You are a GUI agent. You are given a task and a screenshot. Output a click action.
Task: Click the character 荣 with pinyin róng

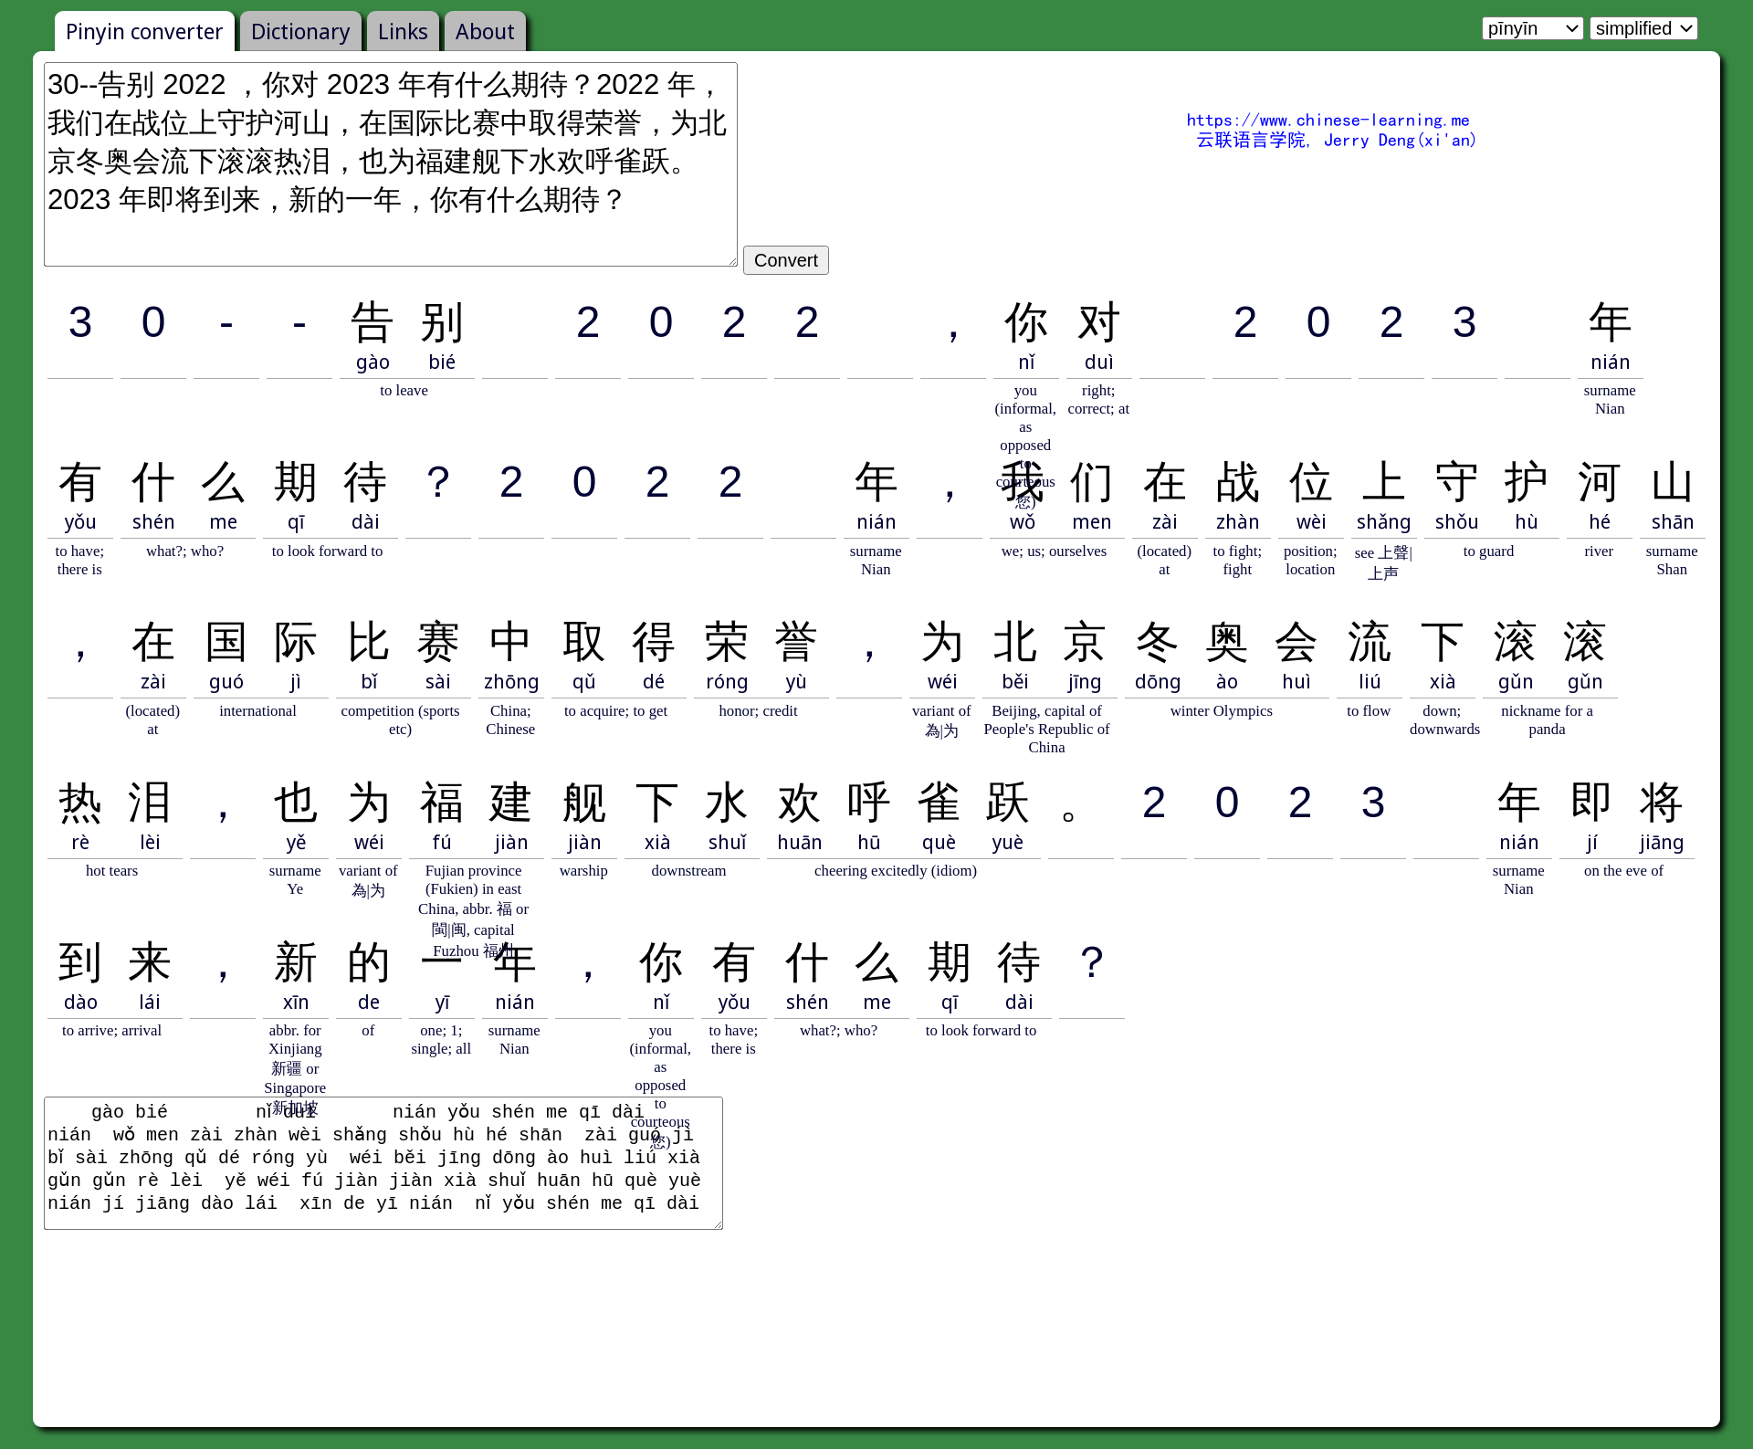coord(727,642)
